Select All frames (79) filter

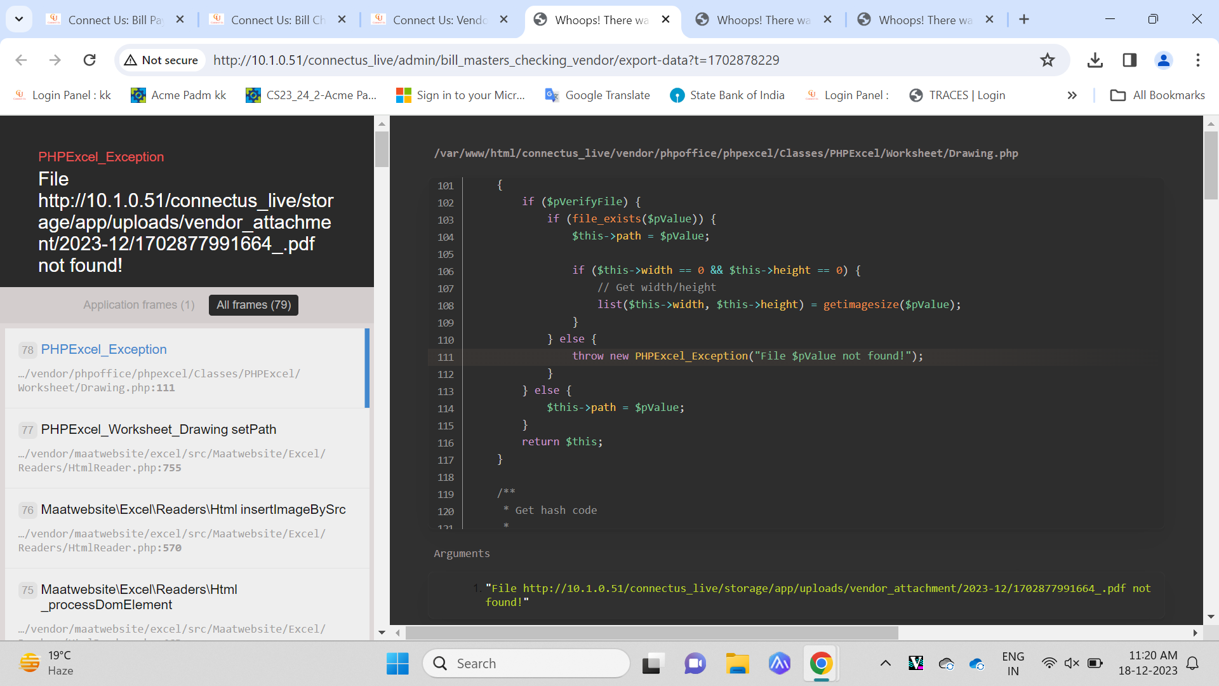(253, 305)
